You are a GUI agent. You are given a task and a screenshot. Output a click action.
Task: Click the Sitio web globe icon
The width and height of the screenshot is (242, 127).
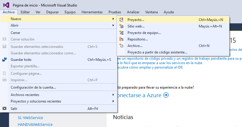(122, 26)
